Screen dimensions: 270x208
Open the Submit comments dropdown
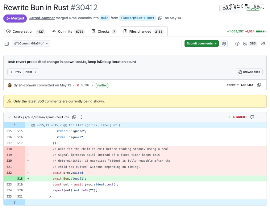pos(201,44)
